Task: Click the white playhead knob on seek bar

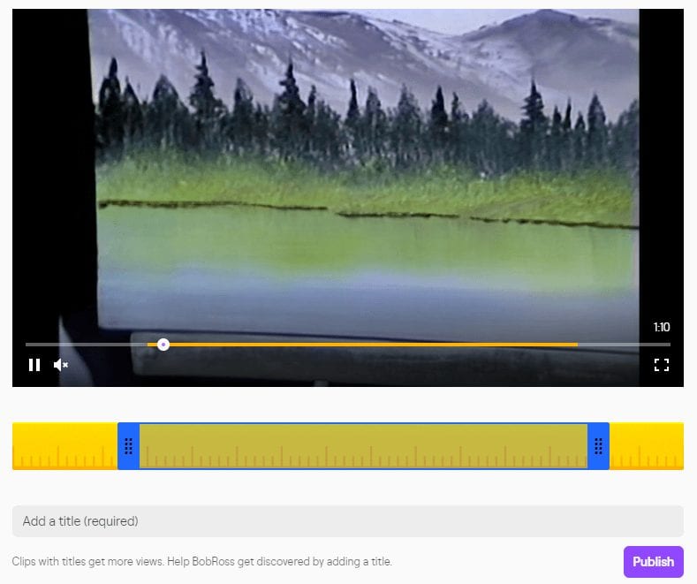Action: 163,345
